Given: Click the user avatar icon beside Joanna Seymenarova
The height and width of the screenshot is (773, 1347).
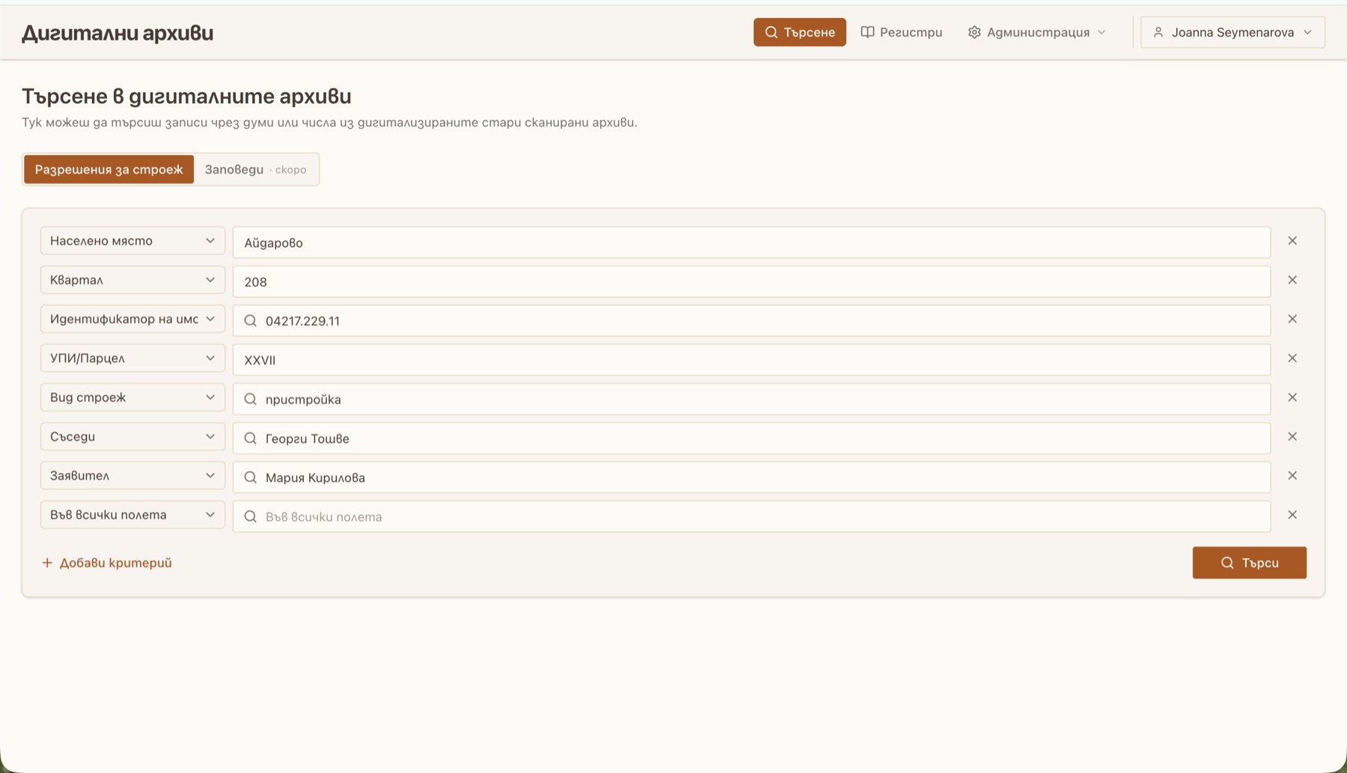Looking at the screenshot, I should (x=1158, y=32).
